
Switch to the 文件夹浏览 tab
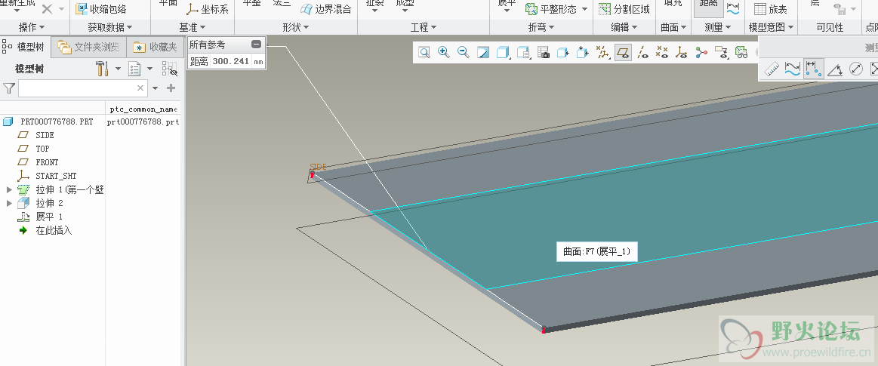pyautogui.click(x=88, y=47)
